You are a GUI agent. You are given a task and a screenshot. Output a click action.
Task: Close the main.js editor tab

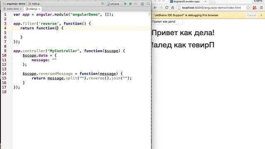pyautogui.click(x=39, y=9)
